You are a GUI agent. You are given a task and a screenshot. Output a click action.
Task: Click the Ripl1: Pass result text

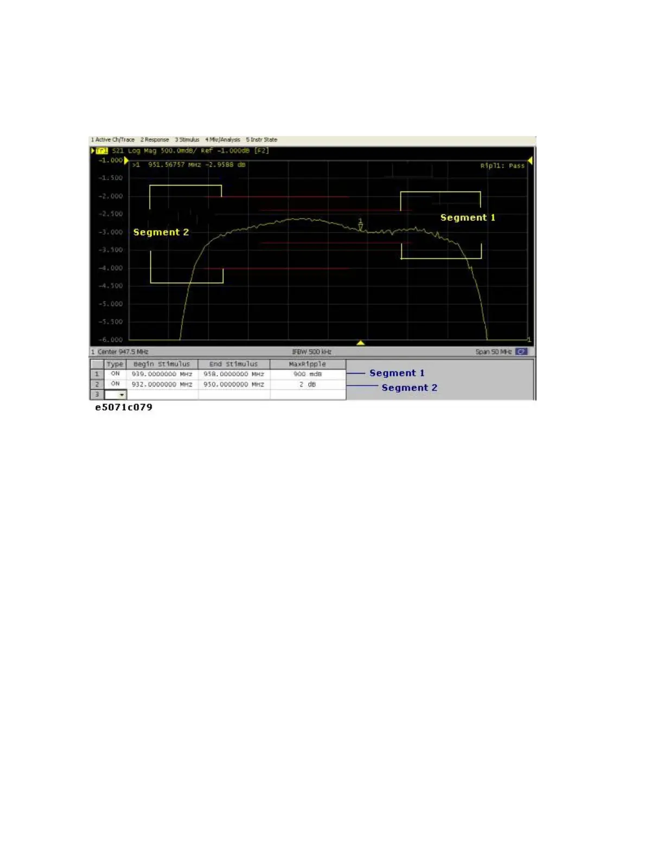coord(502,166)
